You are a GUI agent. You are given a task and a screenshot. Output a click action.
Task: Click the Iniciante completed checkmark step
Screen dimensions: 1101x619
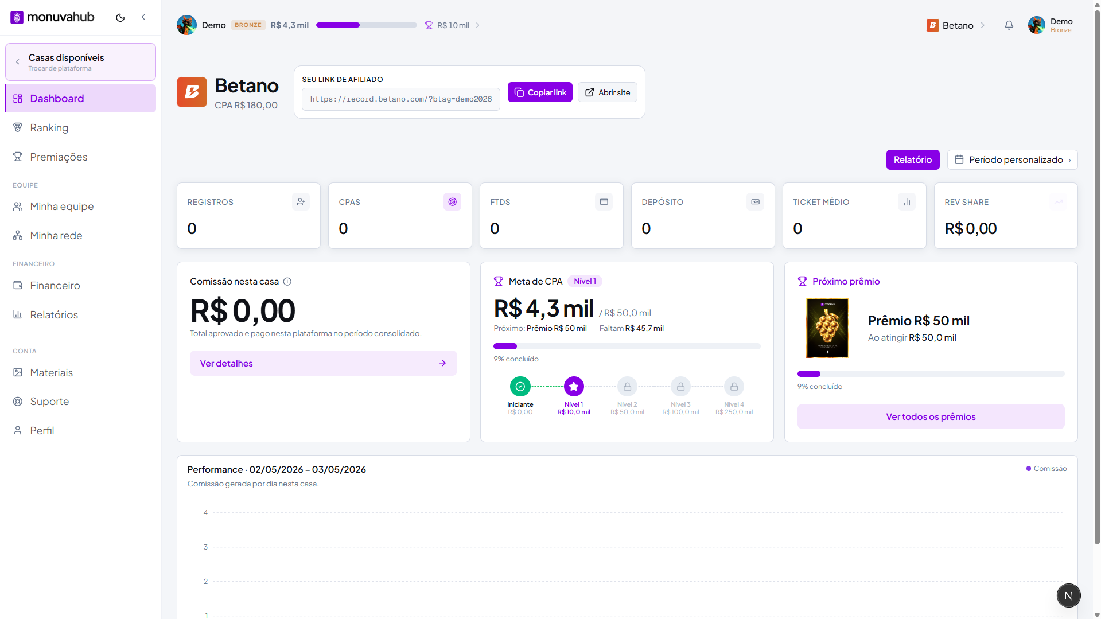tap(520, 387)
